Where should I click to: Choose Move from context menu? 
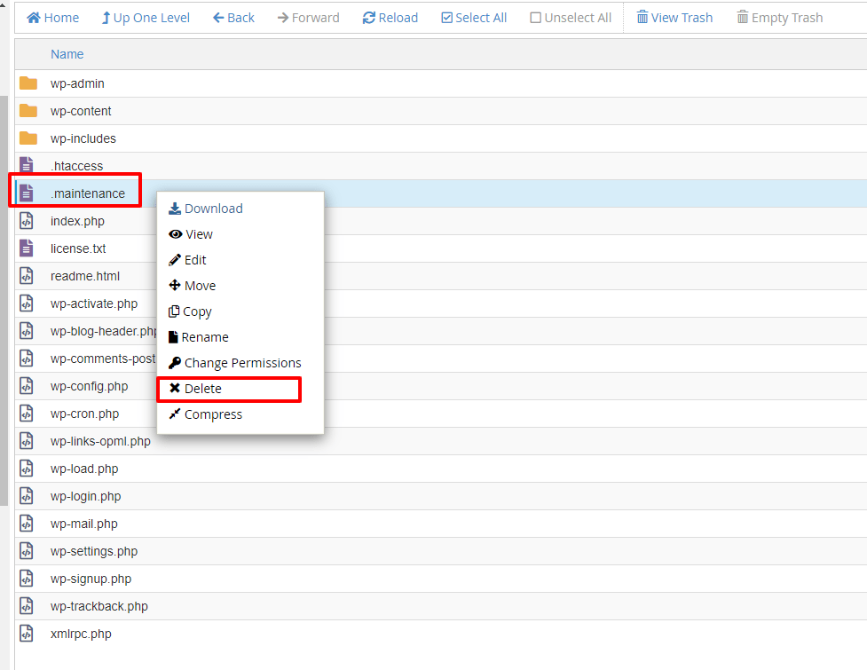tap(192, 286)
